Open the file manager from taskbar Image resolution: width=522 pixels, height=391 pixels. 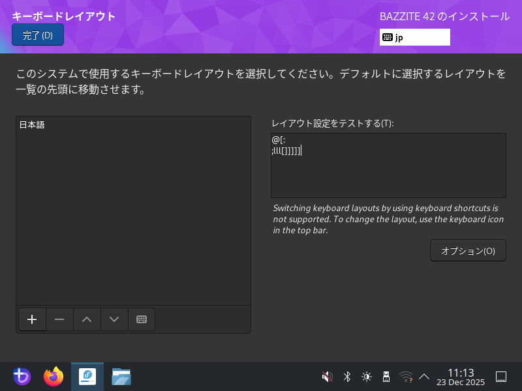point(121,377)
